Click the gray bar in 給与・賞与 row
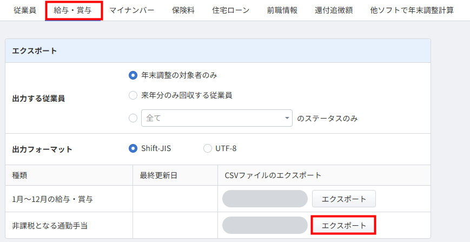 (x=265, y=199)
